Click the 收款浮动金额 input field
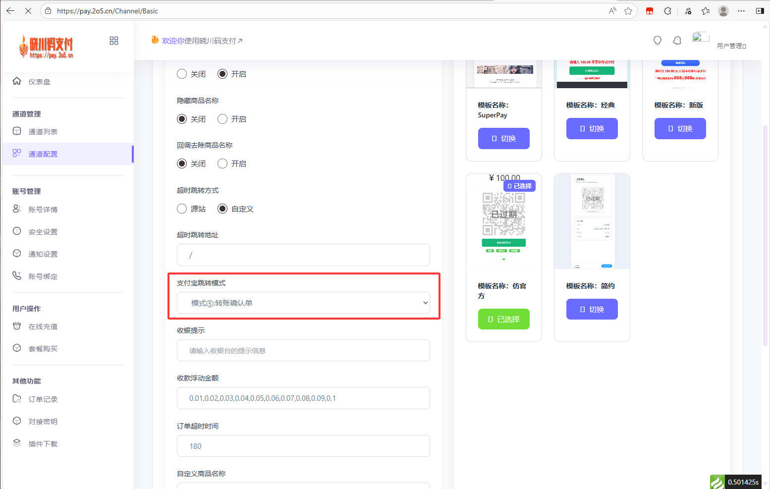Viewport: 770px width, 489px height. [x=303, y=398]
